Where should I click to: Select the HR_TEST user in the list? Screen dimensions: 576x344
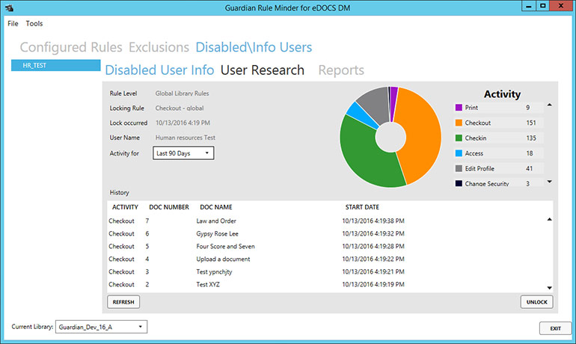[x=56, y=65]
